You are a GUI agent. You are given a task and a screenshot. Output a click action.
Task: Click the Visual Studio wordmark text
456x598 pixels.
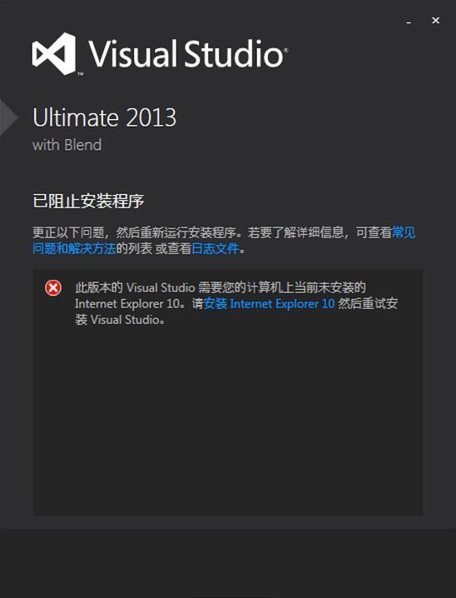(x=186, y=54)
